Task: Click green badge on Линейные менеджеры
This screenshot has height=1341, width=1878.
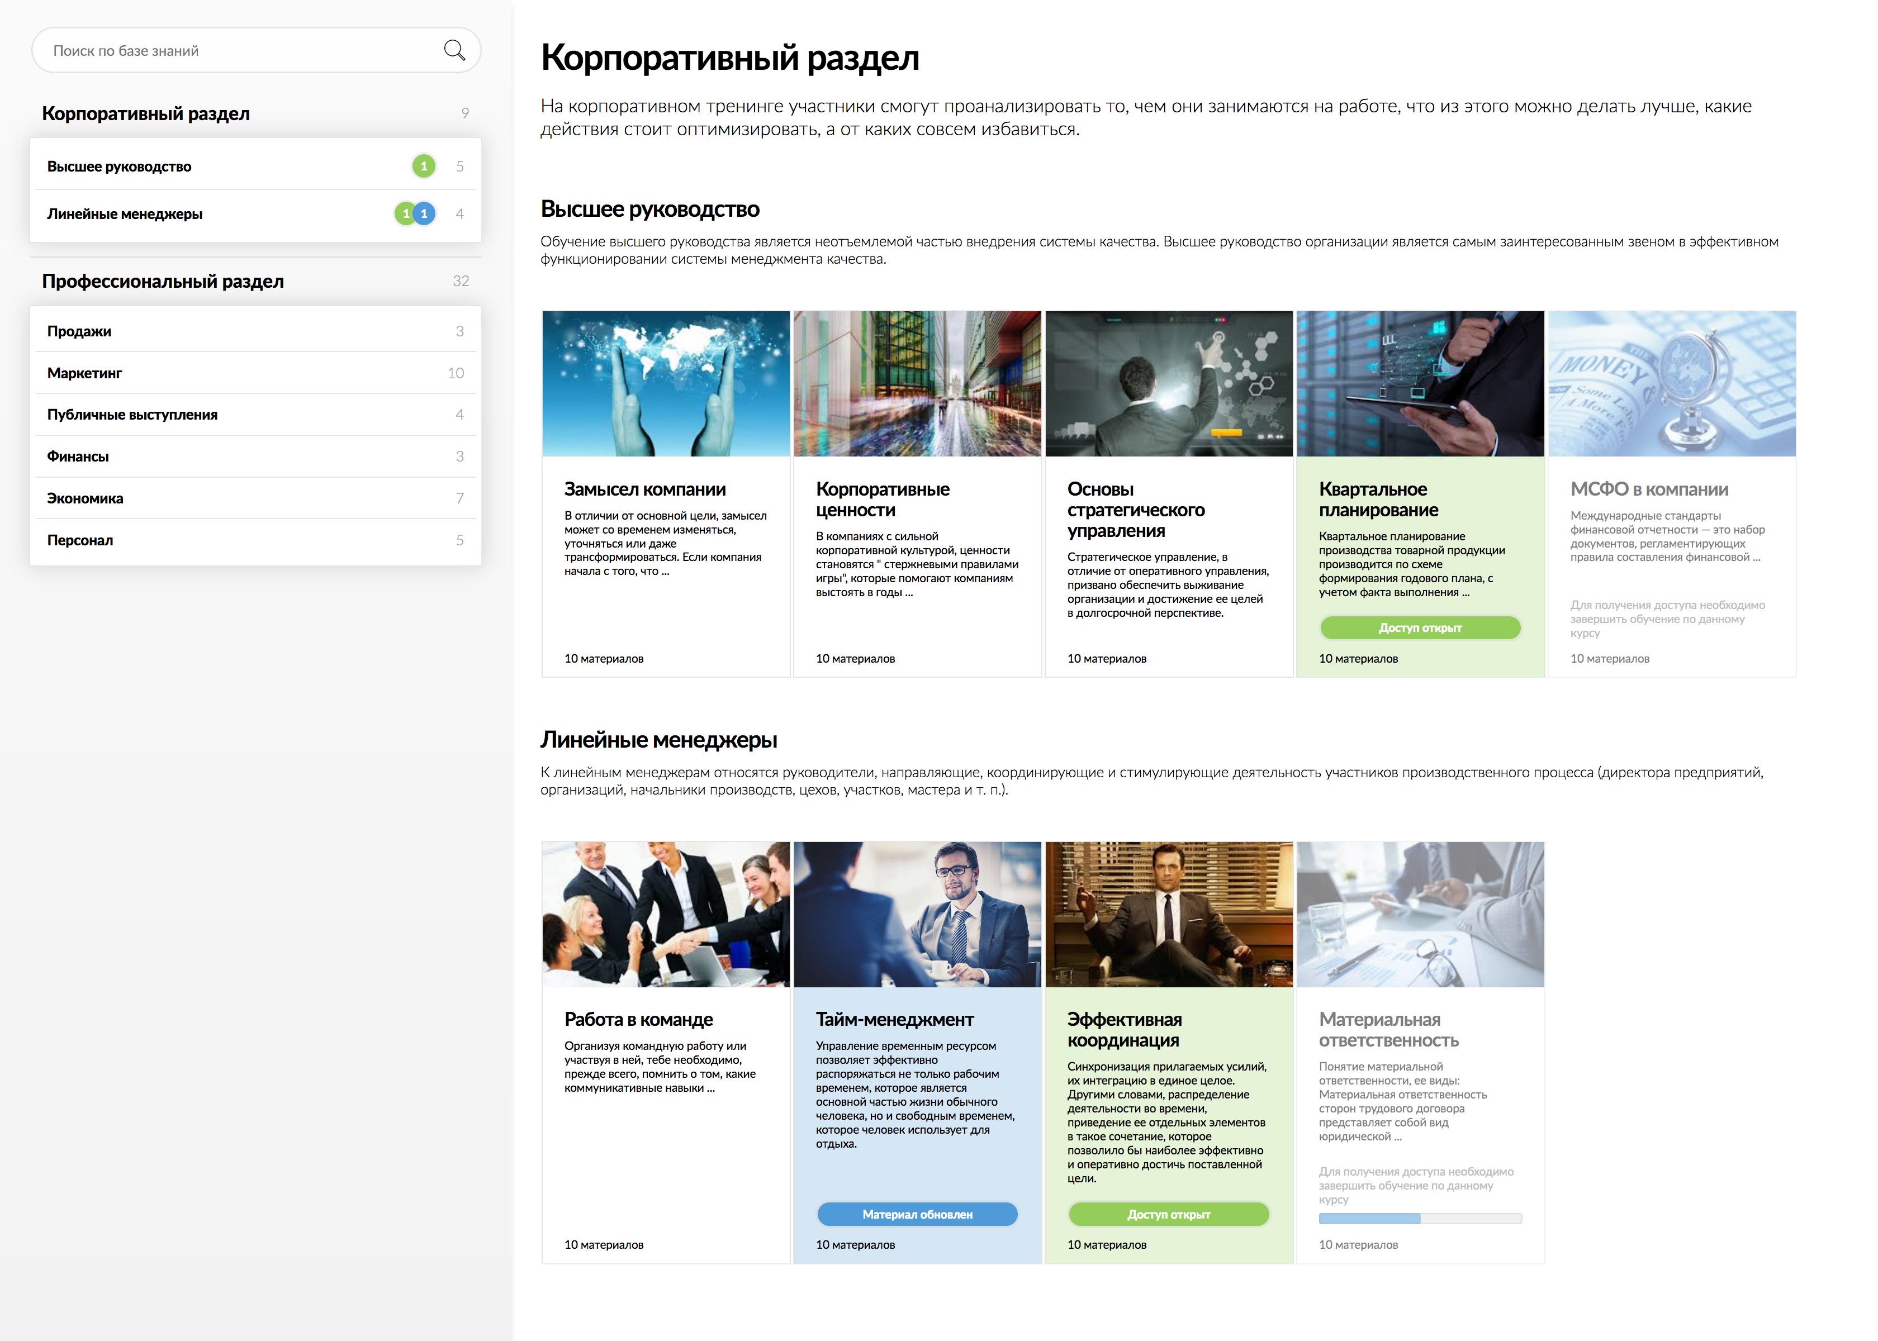Action: pos(404,214)
